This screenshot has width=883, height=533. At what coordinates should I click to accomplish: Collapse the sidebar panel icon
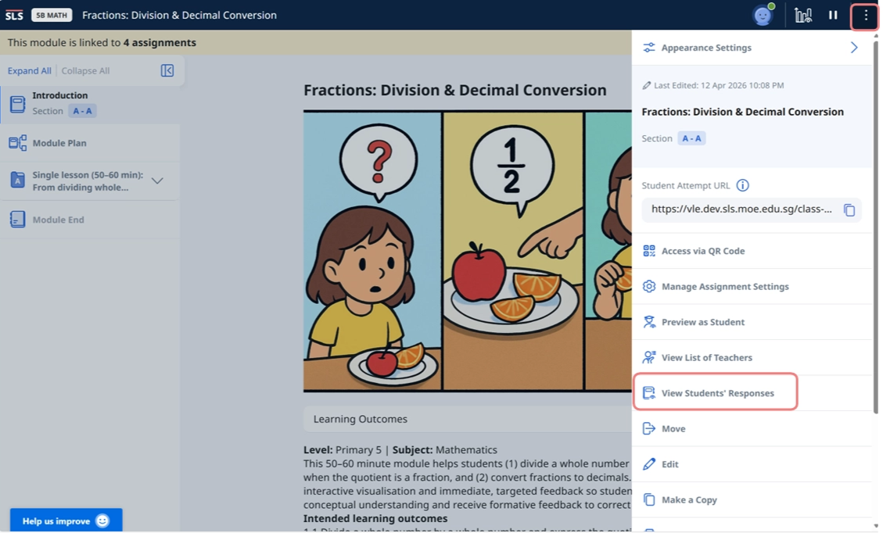pyautogui.click(x=167, y=70)
